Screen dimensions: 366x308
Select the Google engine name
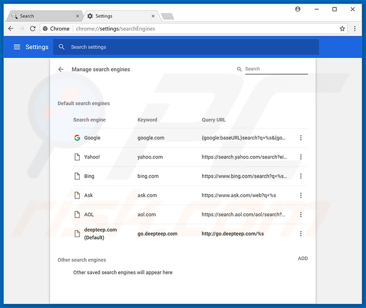(92, 138)
